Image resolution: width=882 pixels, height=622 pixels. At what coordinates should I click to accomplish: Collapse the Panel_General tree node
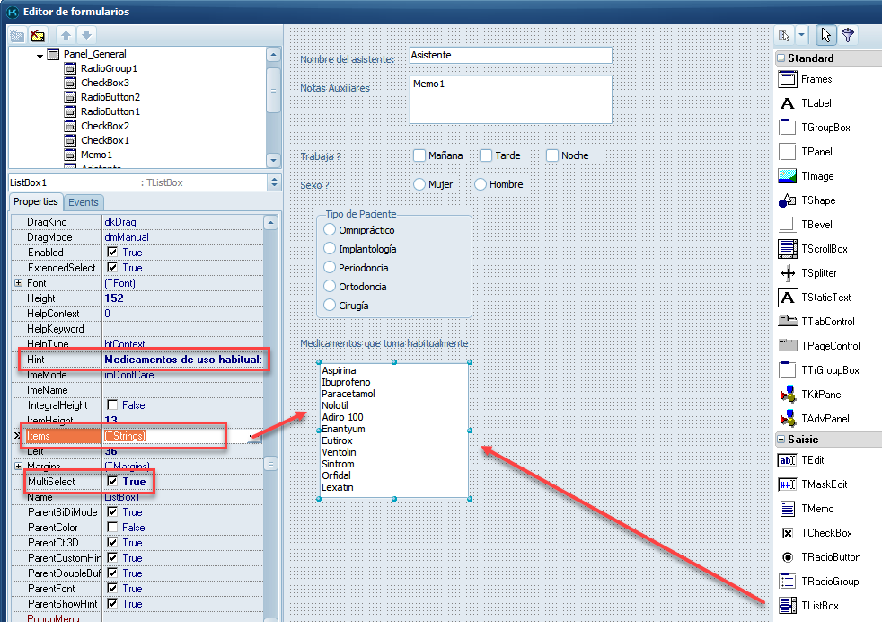pyautogui.click(x=41, y=55)
